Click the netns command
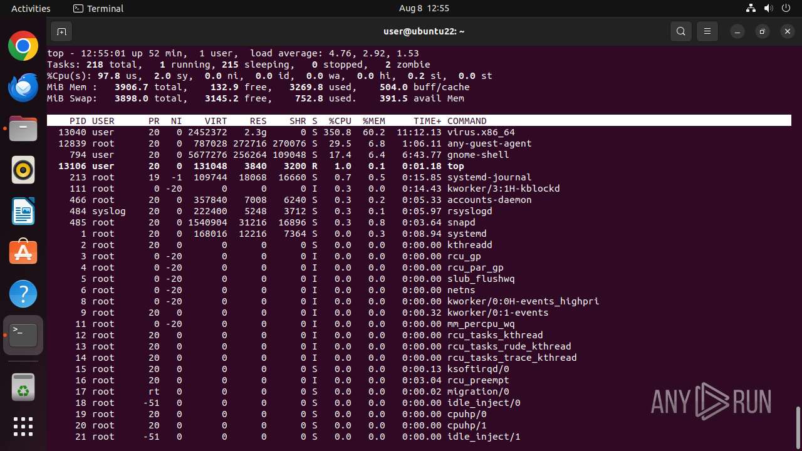This screenshot has width=802, height=451. click(x=461, y=290)
